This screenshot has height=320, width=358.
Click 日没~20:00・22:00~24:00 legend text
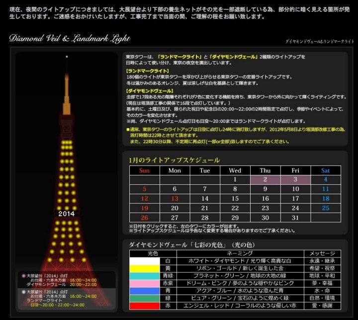pos(57,305)
